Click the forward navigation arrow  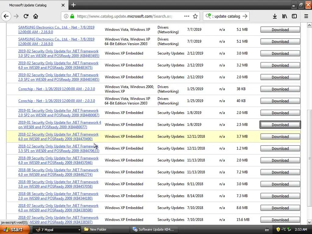point(16,16)
